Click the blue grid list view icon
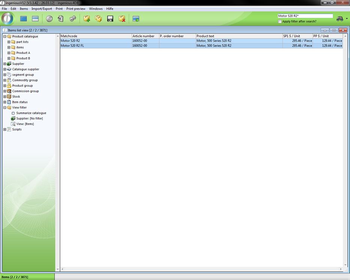The height and width of the screenshot is (280, 350). click(24, 19)
